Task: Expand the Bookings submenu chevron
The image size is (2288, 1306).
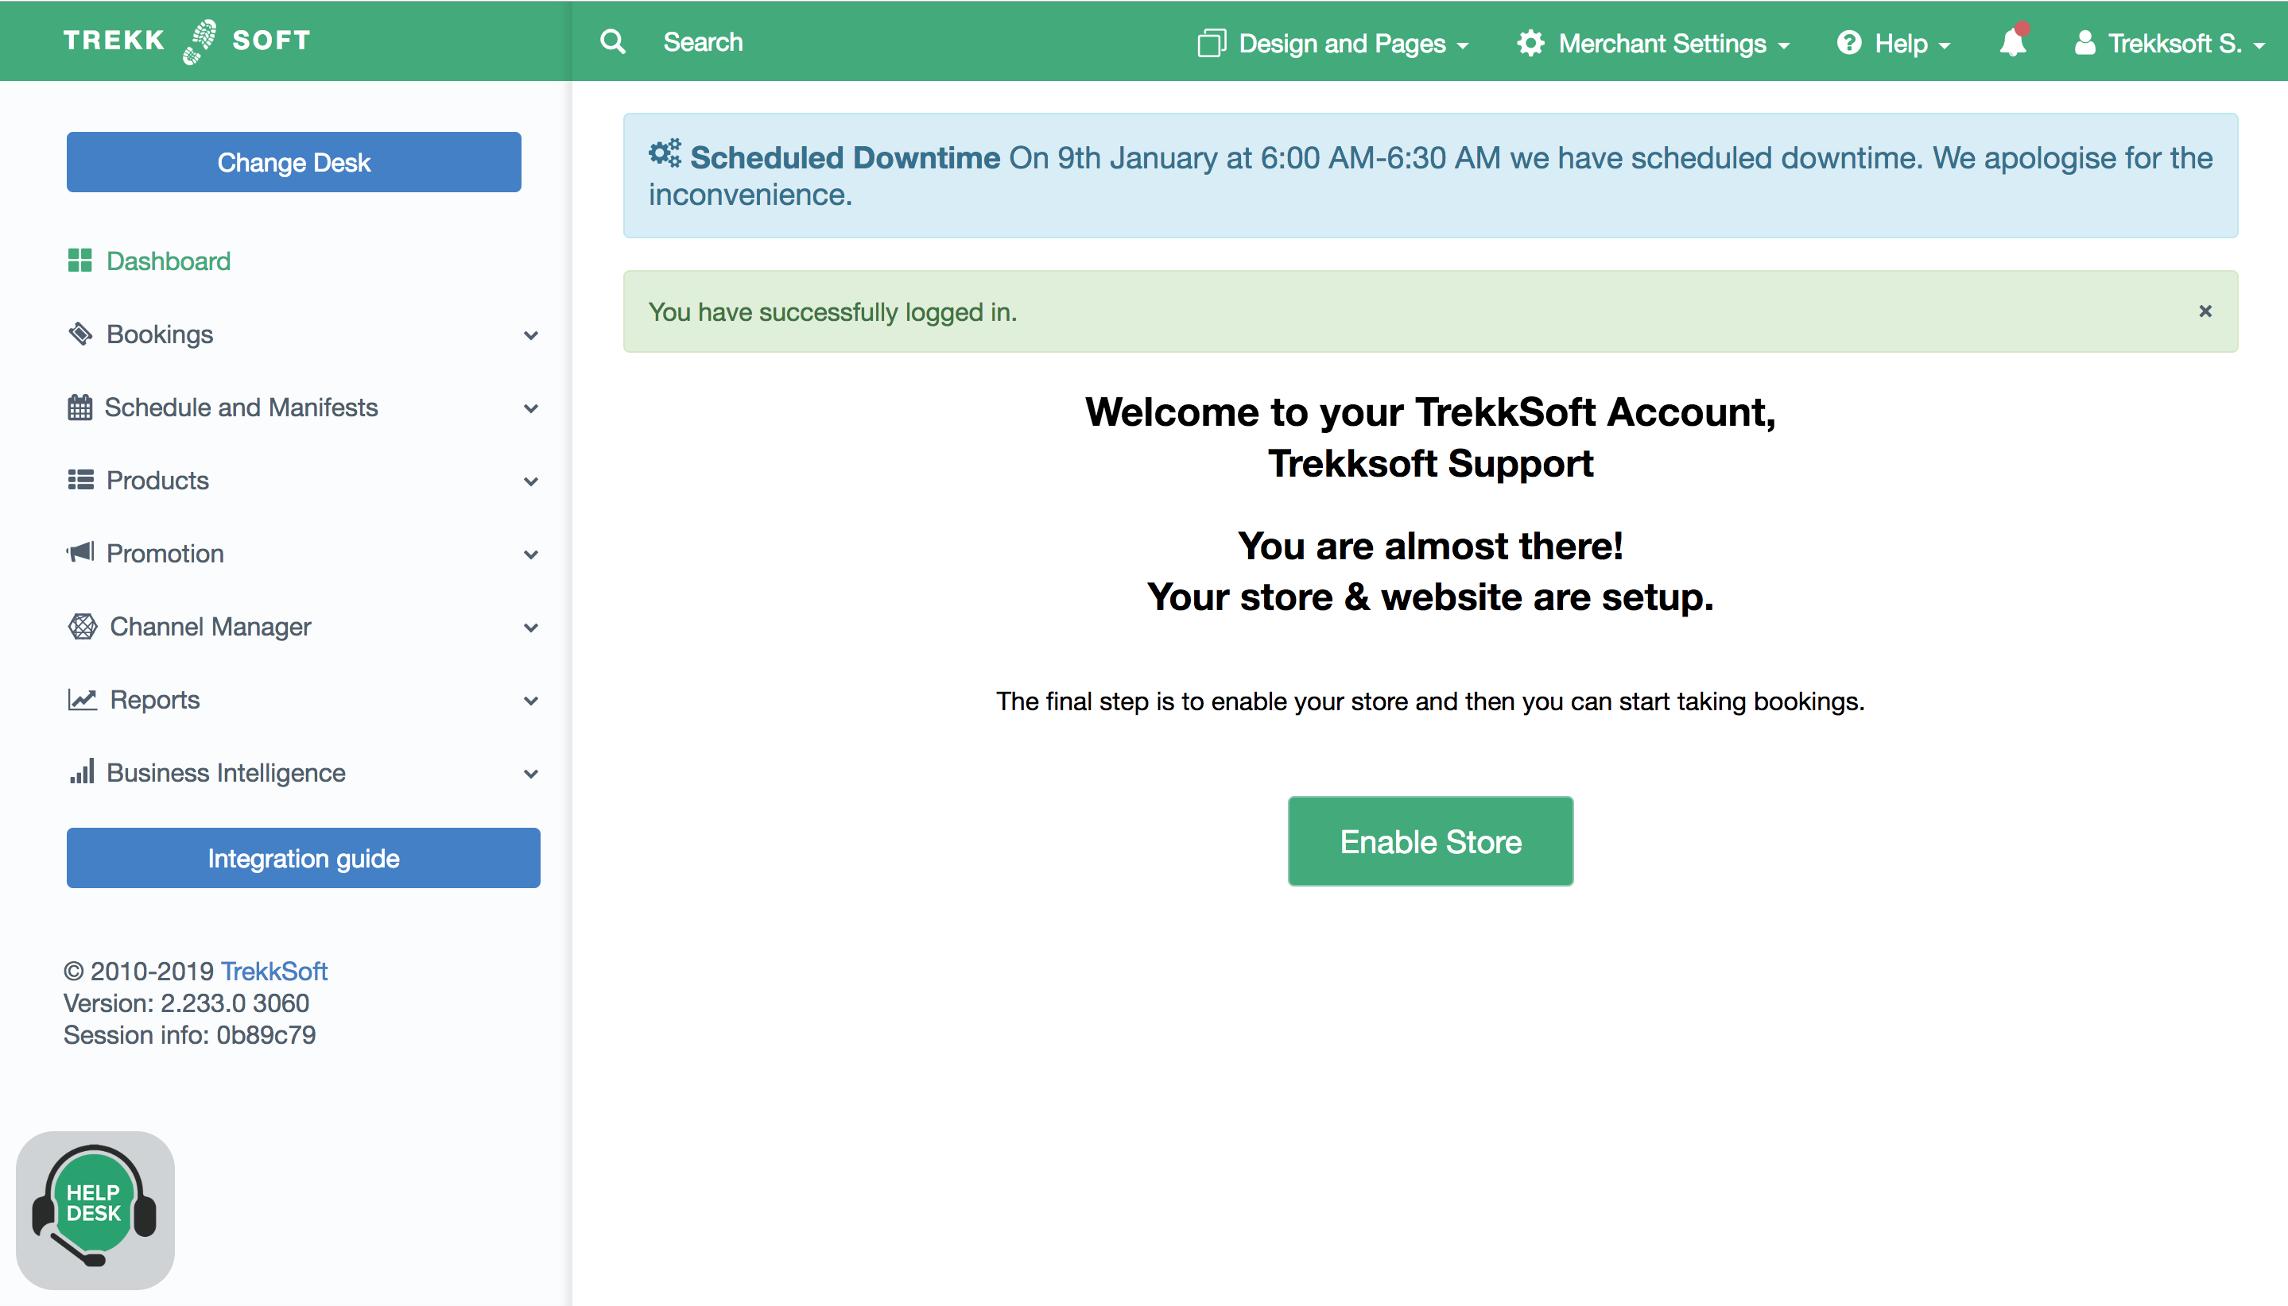Action: tap(530, 335)
